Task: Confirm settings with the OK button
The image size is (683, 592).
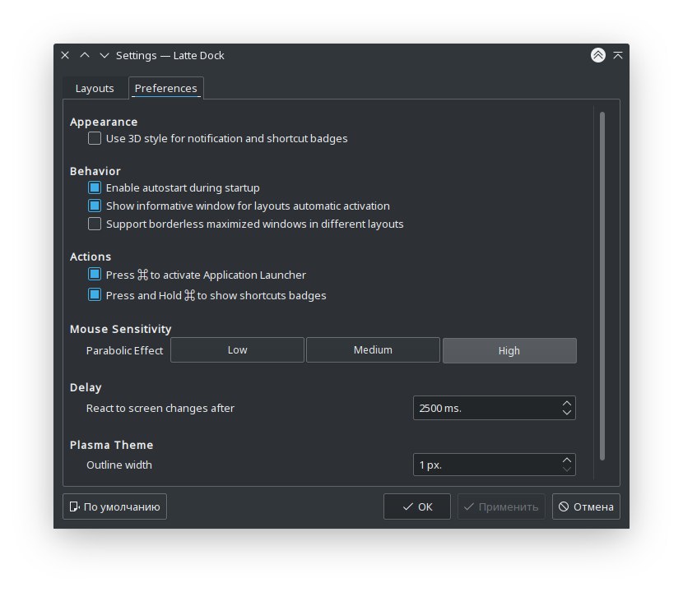Action: click(x=417, y=506)
